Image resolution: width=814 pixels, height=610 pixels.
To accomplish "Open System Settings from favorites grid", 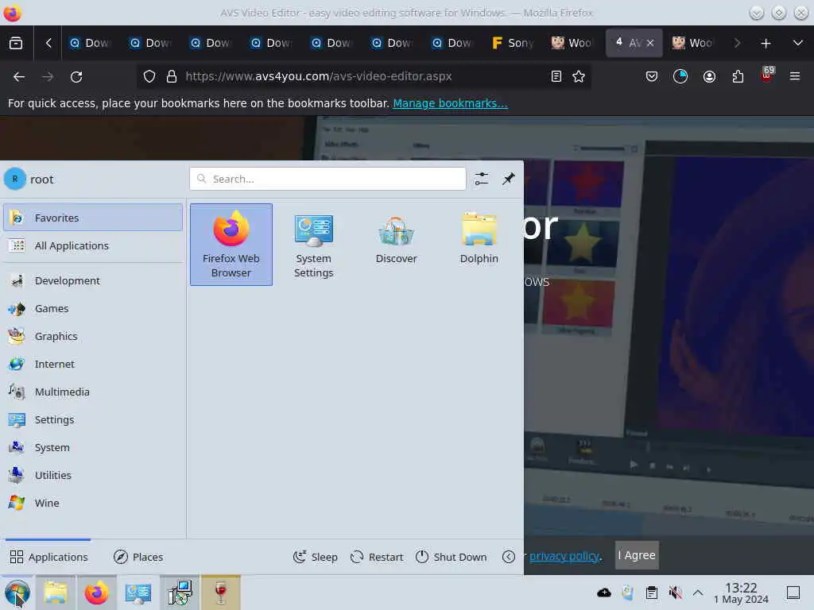I will [x=313, y=245].
